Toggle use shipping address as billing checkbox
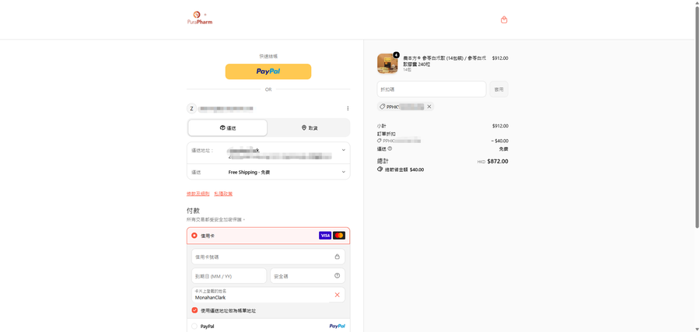Screen dimensions: 700x332 tap(194, 310)
